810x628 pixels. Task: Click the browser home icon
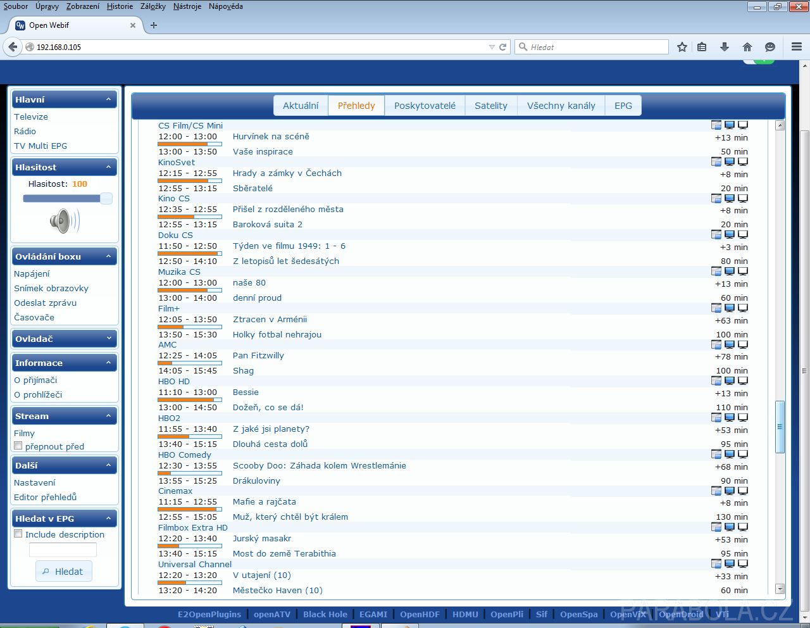click(747, 47)
